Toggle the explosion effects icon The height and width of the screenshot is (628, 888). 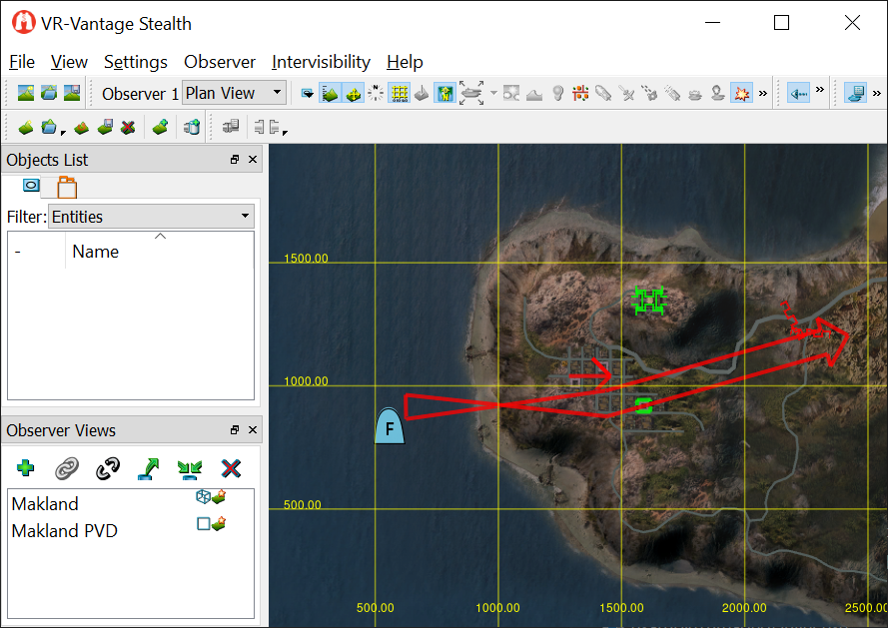click(x=742, y=94)
